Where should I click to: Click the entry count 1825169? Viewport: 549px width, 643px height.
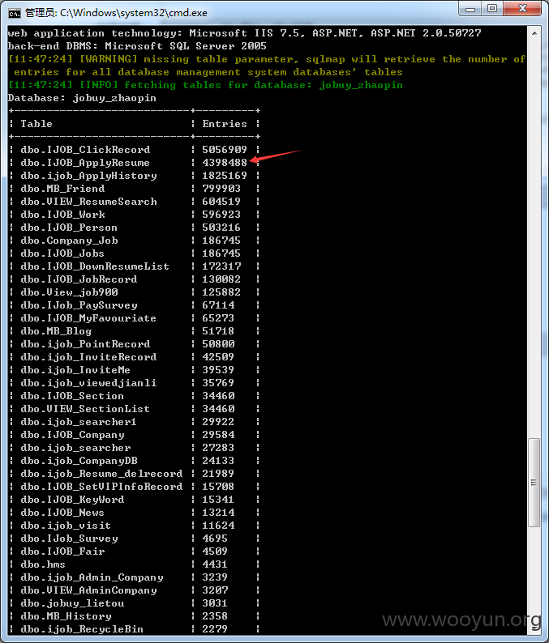coord(225,176)
